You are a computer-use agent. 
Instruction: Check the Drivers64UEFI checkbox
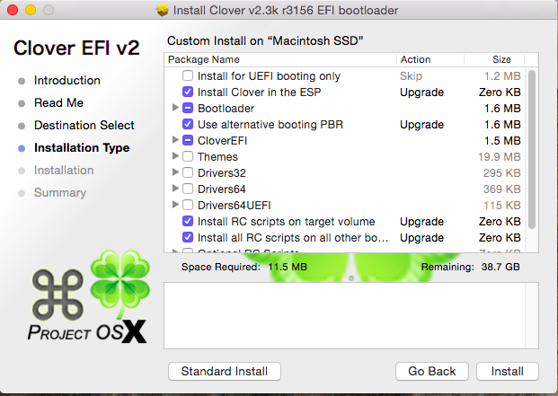tap(188, 205)
